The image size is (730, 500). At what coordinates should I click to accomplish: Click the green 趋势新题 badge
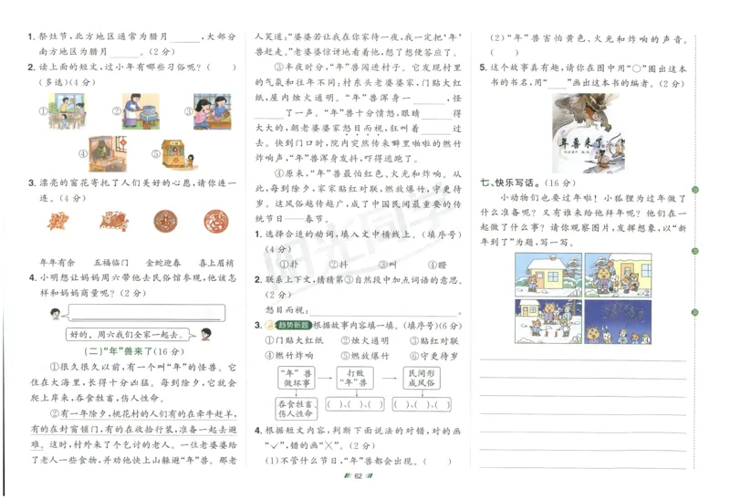293,325
